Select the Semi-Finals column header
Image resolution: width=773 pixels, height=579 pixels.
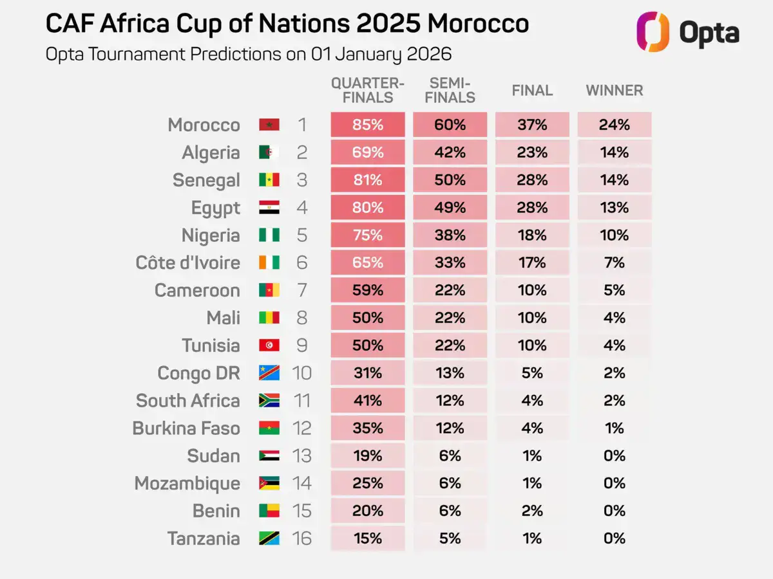450,90
